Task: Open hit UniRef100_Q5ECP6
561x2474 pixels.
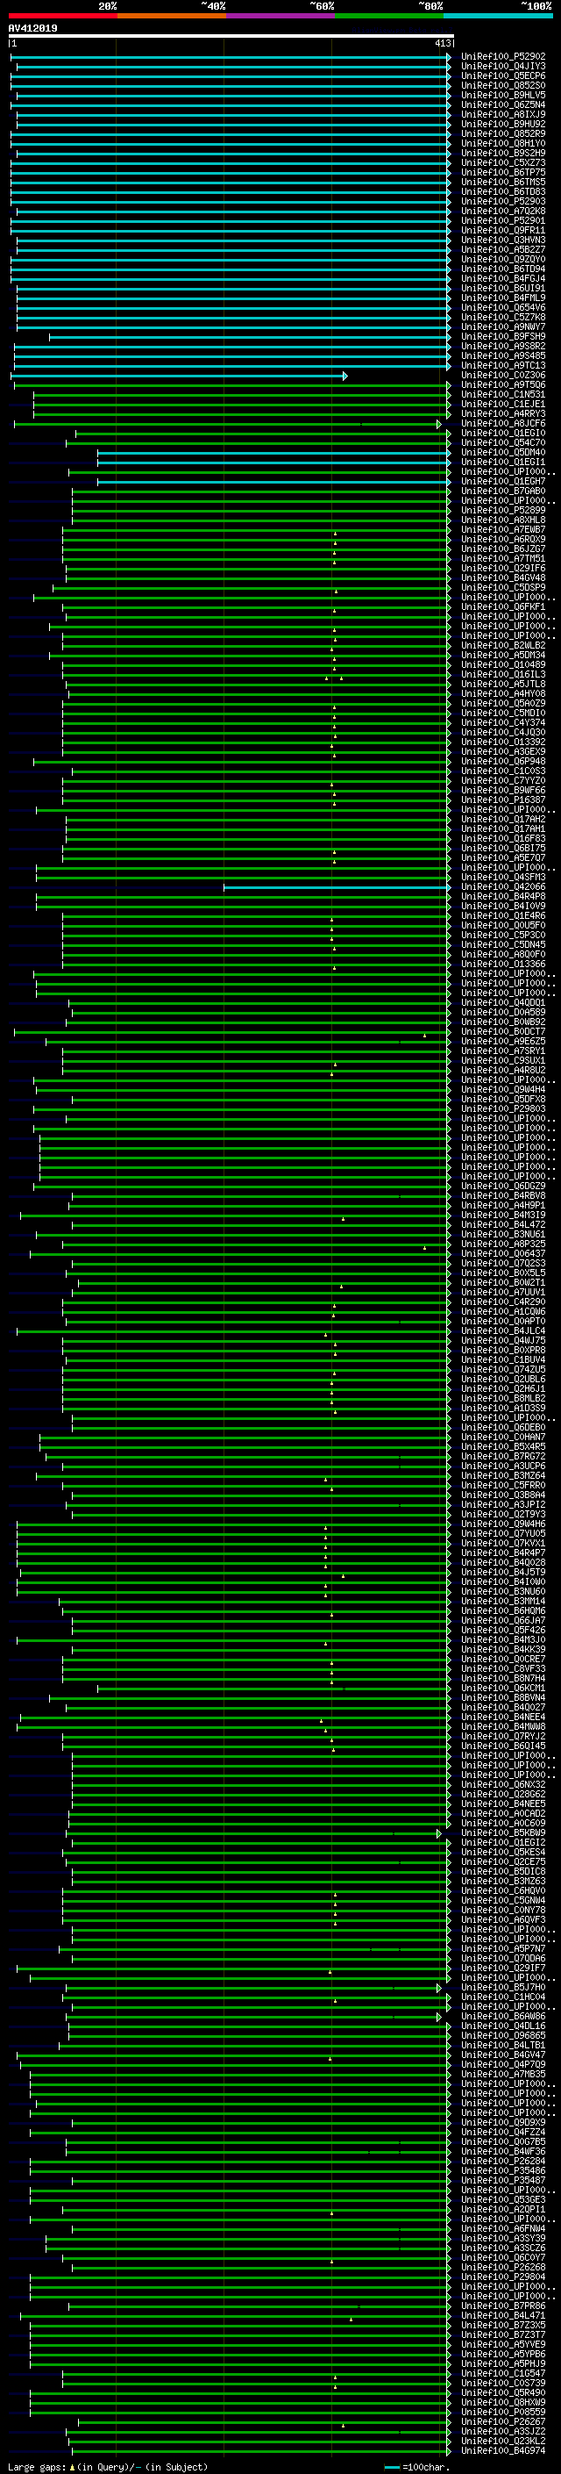Action: pyautogui.click(x=503, y=75)
